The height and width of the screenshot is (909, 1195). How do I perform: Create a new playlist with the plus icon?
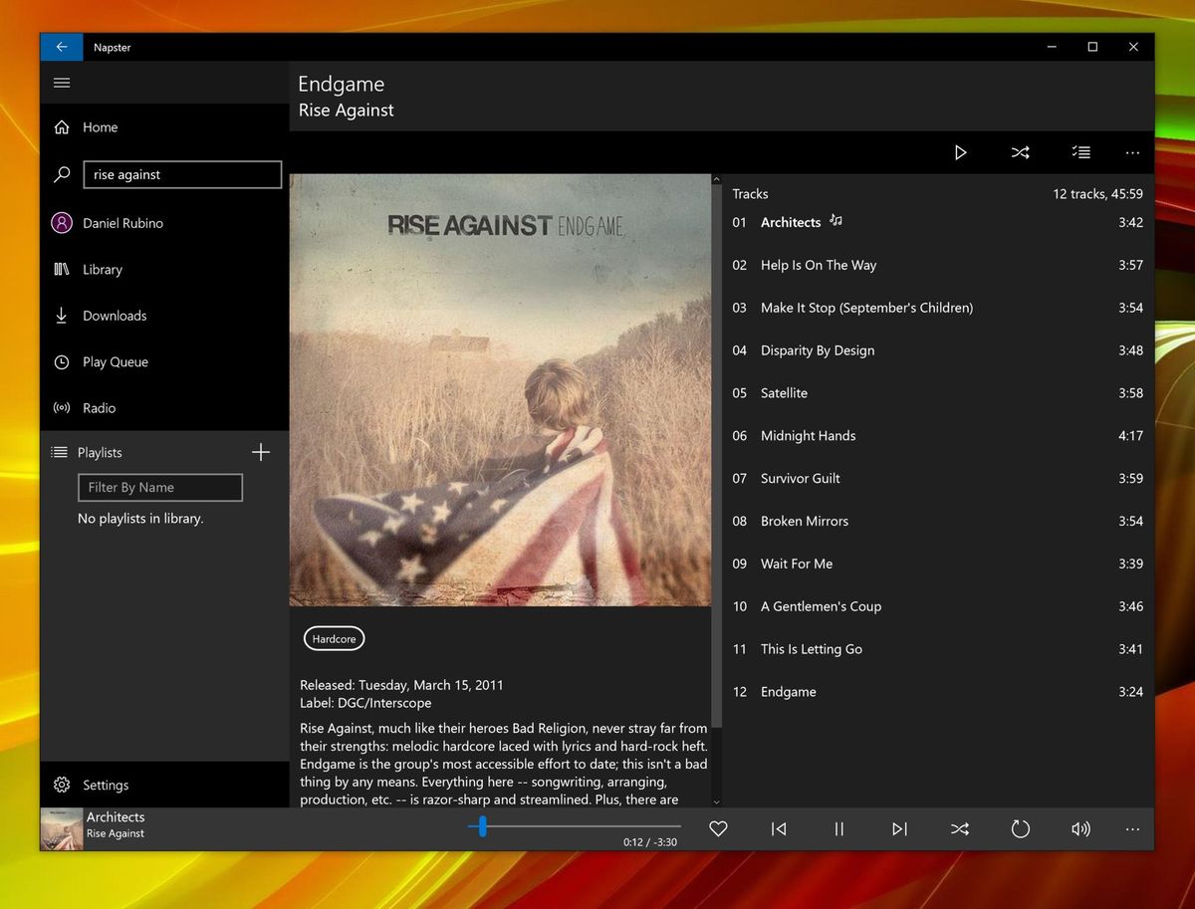pyautogui.click(x=261, y=452)
